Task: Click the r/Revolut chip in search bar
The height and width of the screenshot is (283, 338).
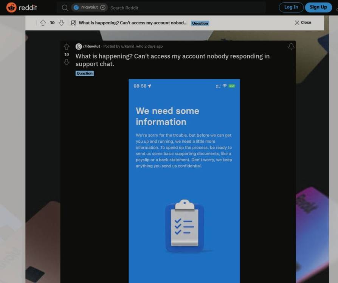Action: pyautogui.click(x=89, y=8)
